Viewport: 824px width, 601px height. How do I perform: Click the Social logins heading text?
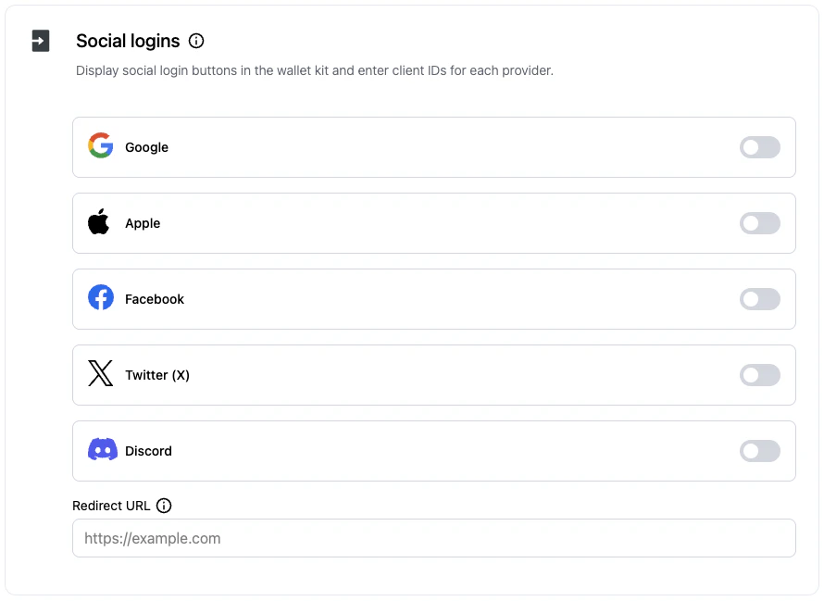coord(128,41)
